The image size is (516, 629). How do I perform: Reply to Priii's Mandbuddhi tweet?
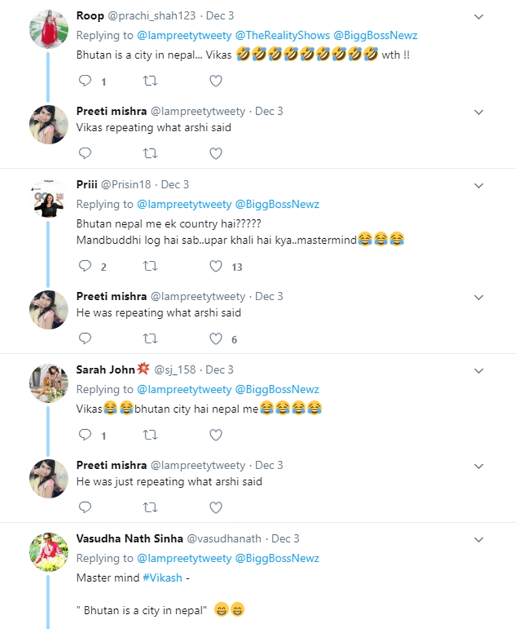tap(86, 266)
